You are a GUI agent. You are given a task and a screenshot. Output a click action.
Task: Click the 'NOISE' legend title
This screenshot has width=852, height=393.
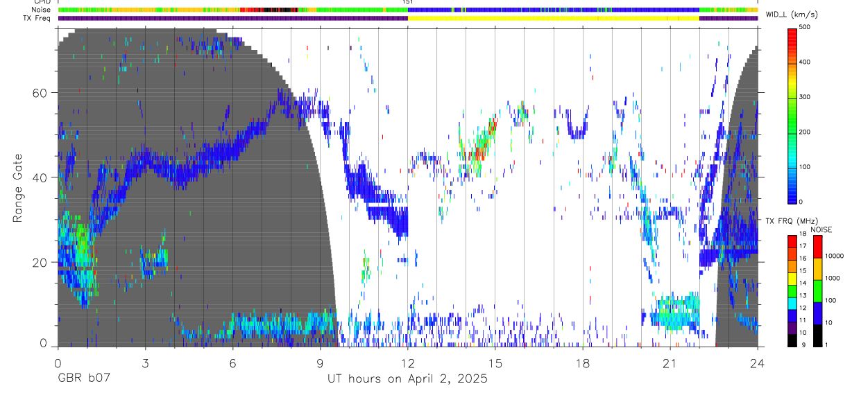821,229
